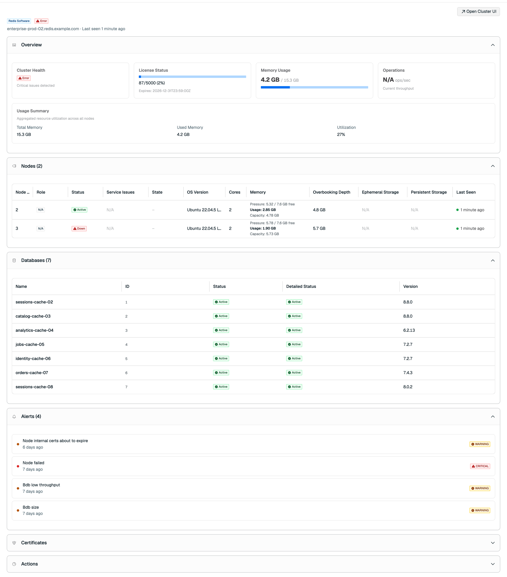Click version 7.4.3 for orders-cache-07
This screenshot has width=507, height=577.
[x=407, y=373]
